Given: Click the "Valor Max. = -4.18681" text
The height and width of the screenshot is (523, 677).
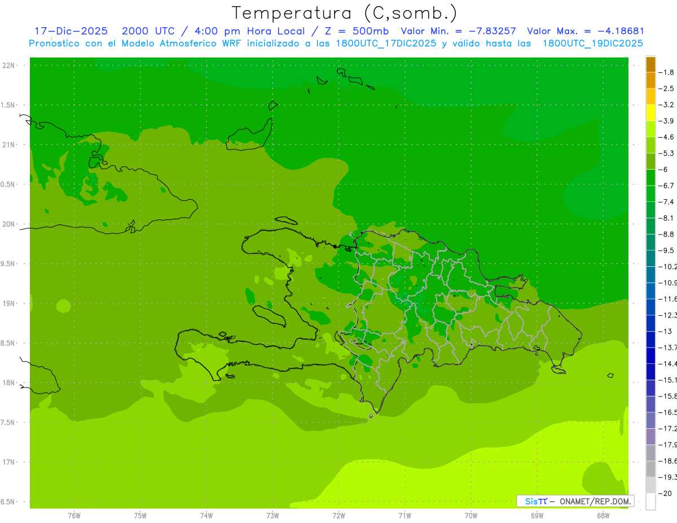Looking at the screenshot, I should coord(585,31).
